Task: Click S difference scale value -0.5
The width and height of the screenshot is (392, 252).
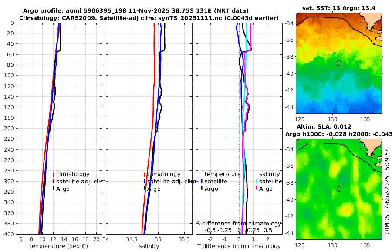Action: (x=210, y=230)
